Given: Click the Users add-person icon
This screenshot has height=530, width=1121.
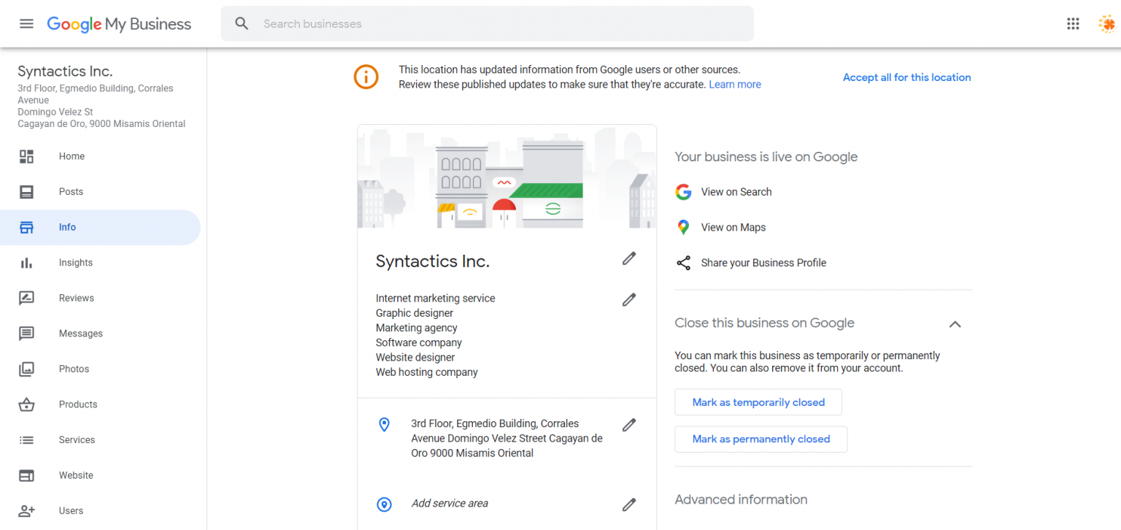Looking at the screenshot, I should [26, 511].
